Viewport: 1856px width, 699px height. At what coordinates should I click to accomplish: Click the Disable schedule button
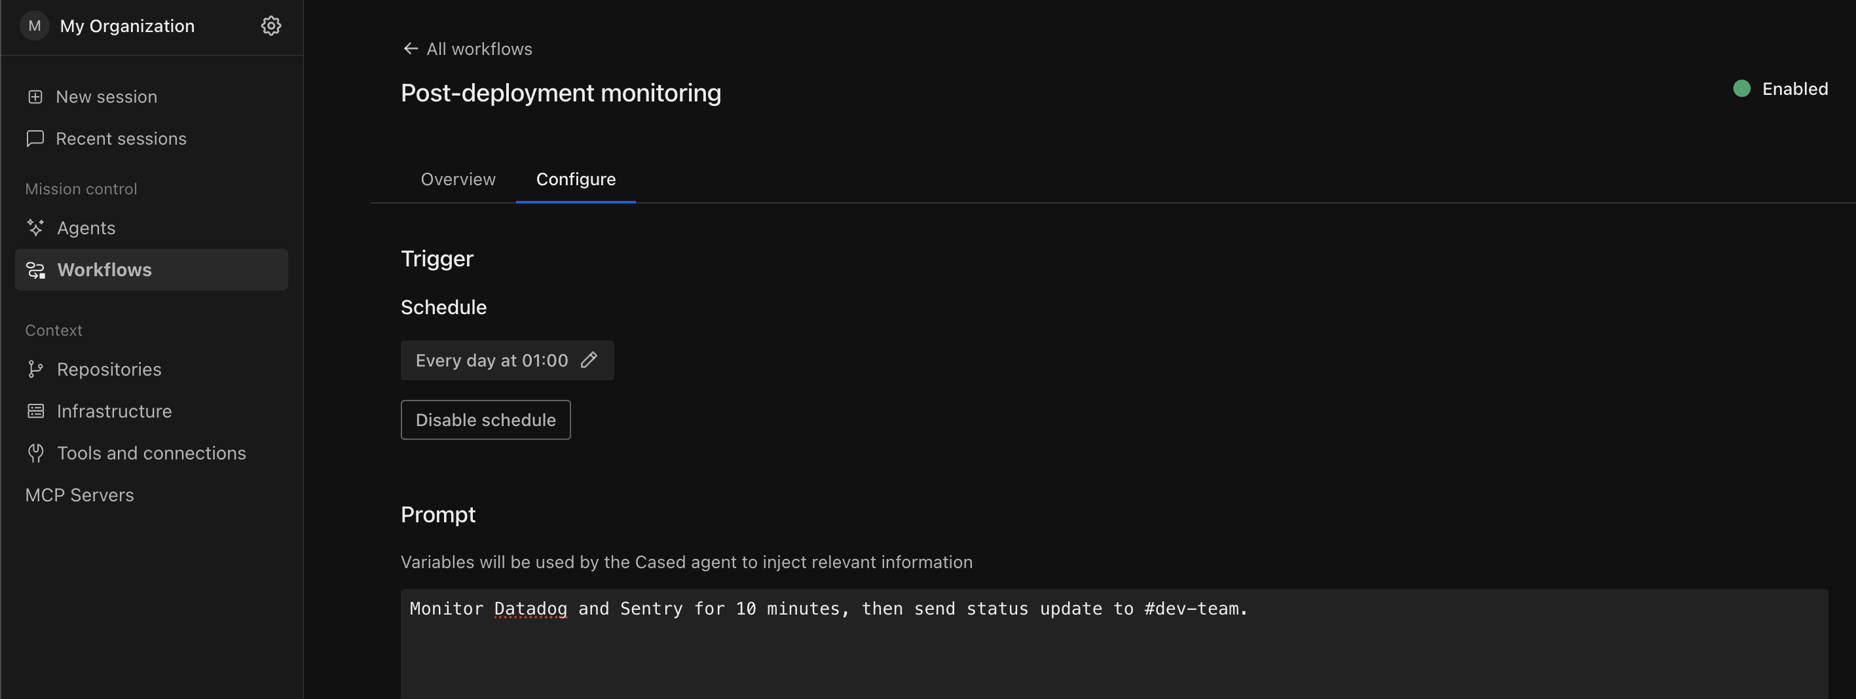486,420
